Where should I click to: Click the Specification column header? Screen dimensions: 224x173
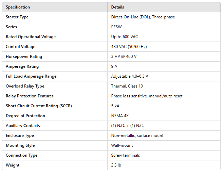(x=18, y=7)
